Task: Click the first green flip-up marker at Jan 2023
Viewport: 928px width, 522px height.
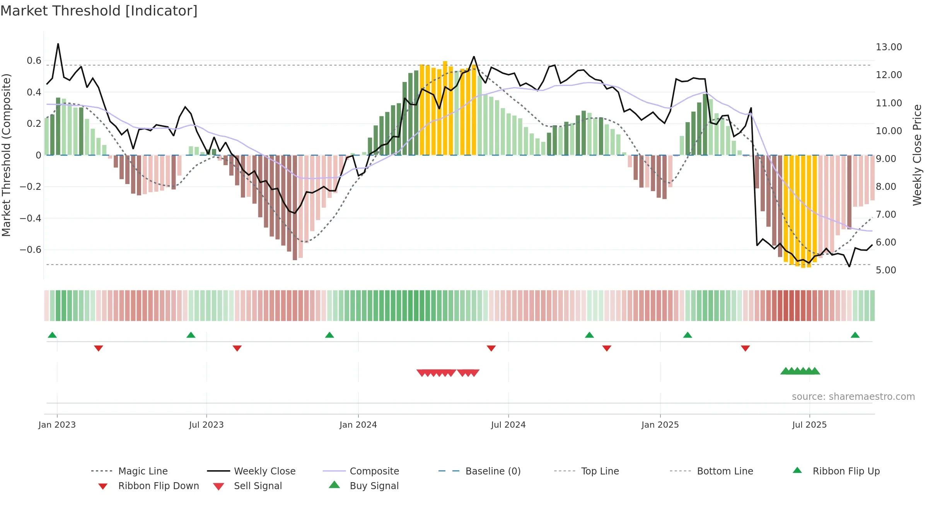Action: [52, 335]
